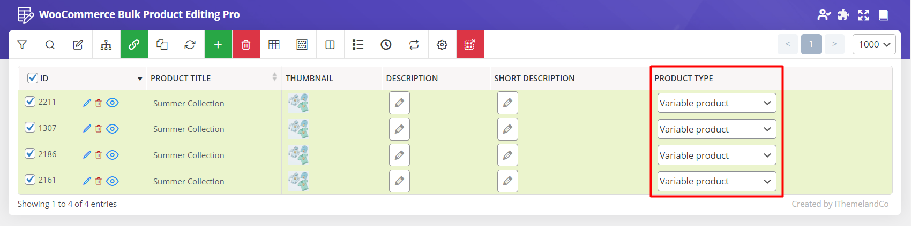Open the 1000 rows-per-page dropdown

click(874, 44)
